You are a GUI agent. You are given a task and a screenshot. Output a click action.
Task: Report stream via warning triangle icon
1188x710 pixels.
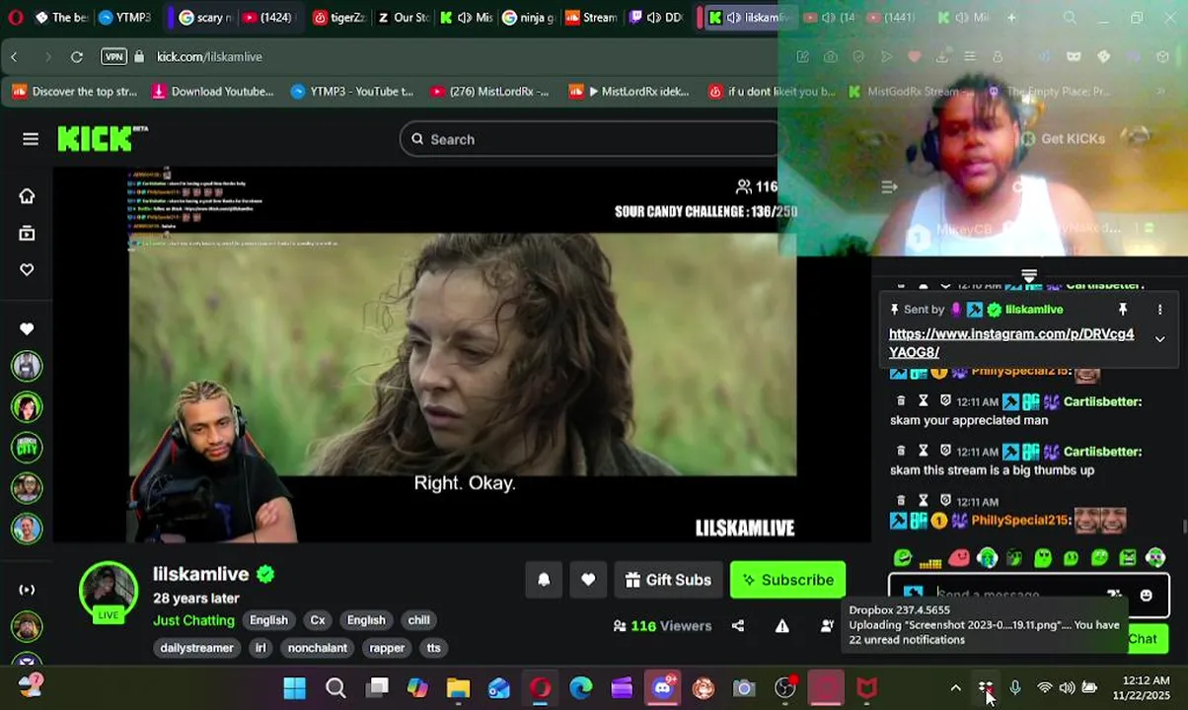pyautogui.click(x=782, y=626)
